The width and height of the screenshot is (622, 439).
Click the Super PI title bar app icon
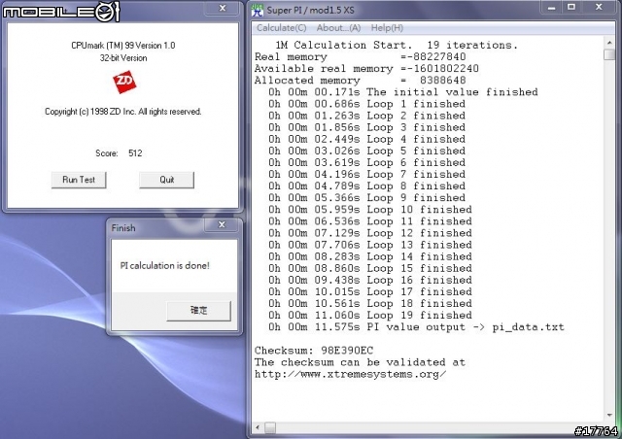(258, 11)
